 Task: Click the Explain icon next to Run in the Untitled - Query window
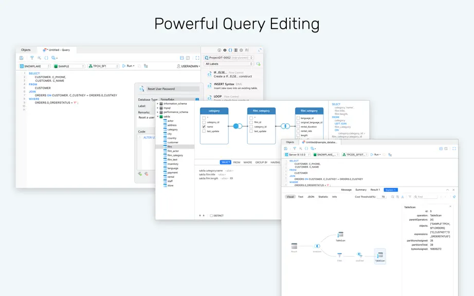[145, 66]
